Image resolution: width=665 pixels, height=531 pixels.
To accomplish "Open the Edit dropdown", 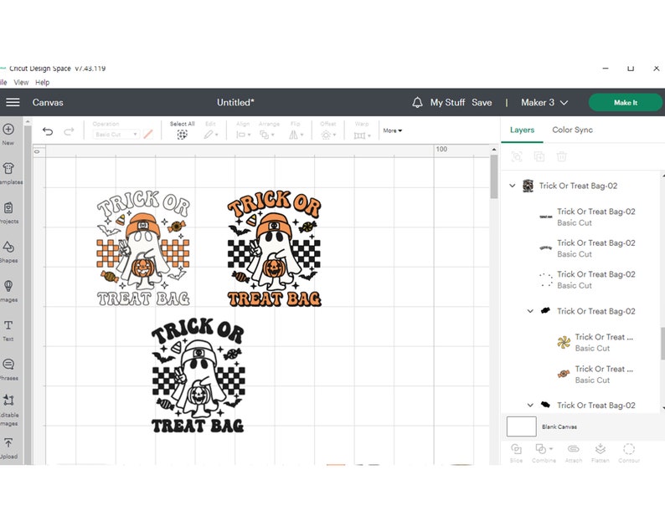I will tap(210, 135).
